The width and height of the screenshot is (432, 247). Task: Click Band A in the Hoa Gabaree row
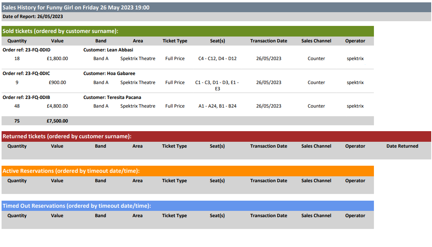pos(101,82)
